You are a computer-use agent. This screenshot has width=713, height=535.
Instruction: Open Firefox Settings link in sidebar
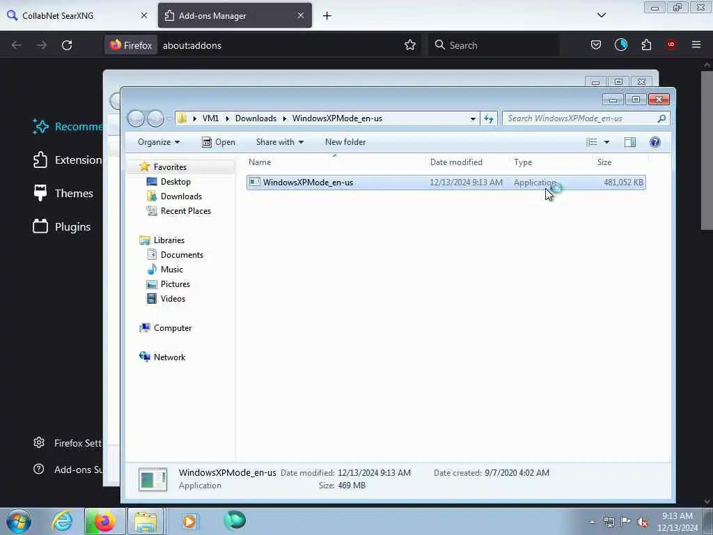pos(68,443)
